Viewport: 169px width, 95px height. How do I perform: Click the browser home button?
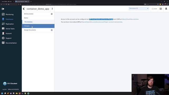(9, 4)
